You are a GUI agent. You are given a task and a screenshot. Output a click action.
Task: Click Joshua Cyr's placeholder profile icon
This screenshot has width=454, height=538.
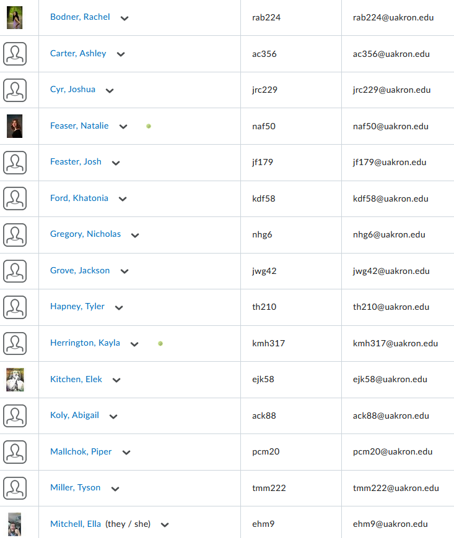15,90
